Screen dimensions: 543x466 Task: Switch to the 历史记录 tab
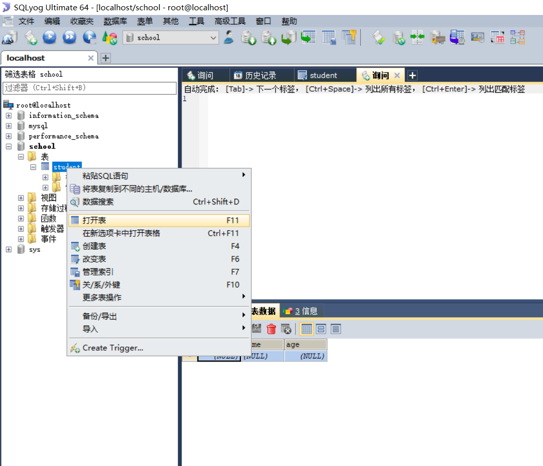tap(260, 75)
